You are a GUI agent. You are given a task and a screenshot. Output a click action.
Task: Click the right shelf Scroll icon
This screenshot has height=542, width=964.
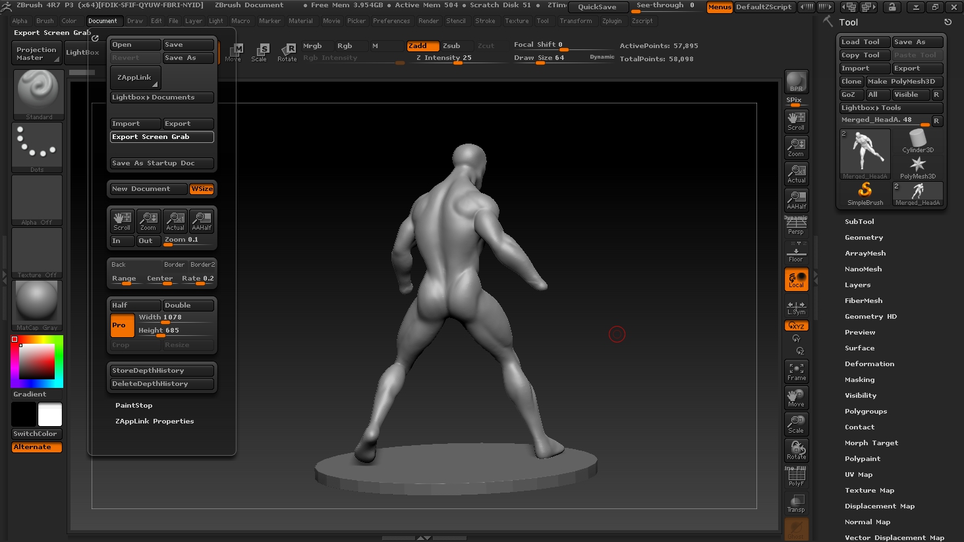[796, 121]
